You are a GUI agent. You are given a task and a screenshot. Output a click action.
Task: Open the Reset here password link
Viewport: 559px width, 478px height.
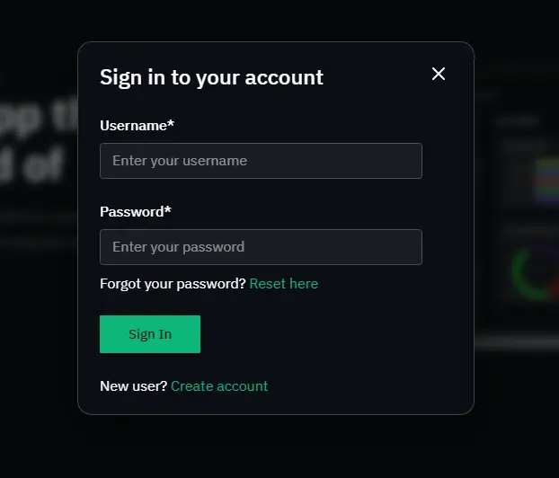click(284, 284)
